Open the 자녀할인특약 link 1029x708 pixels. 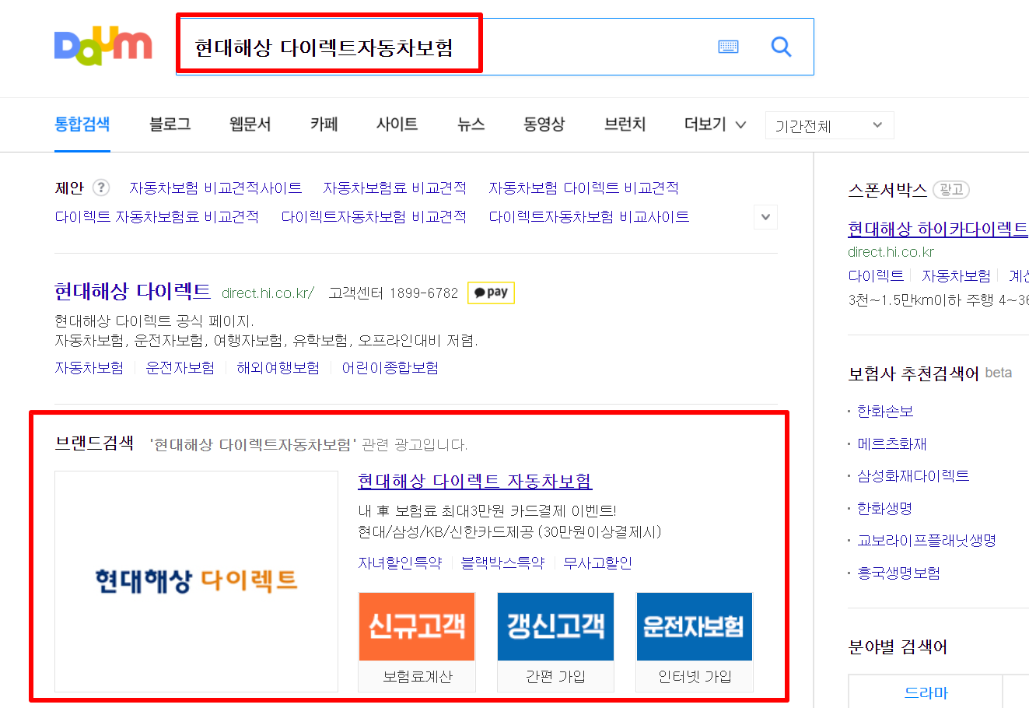point(400,563)
